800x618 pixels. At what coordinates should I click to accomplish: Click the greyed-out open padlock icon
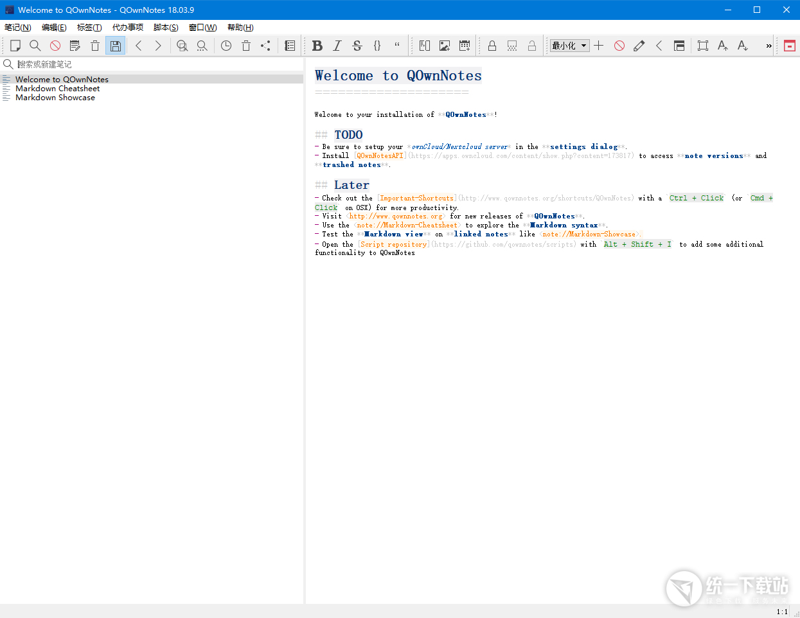pyautogui.click(x=532, y=46)
